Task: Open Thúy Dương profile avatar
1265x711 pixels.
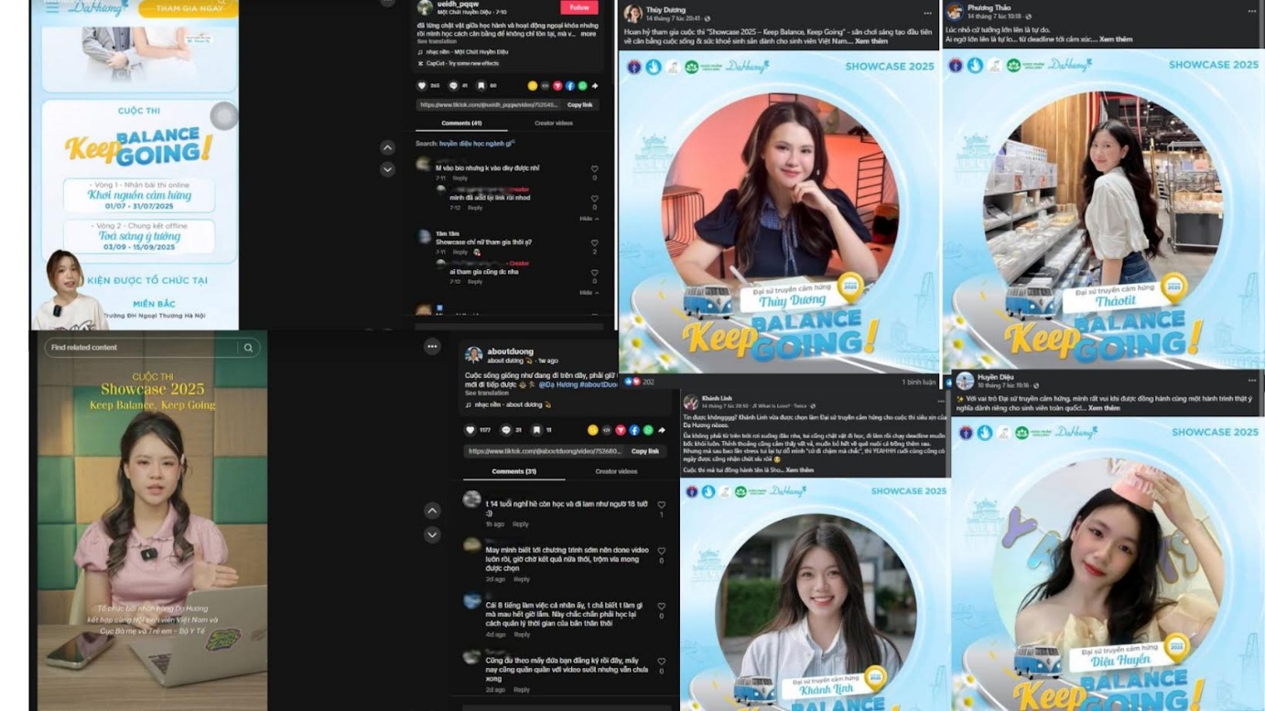Action: (x=632, y=13)
